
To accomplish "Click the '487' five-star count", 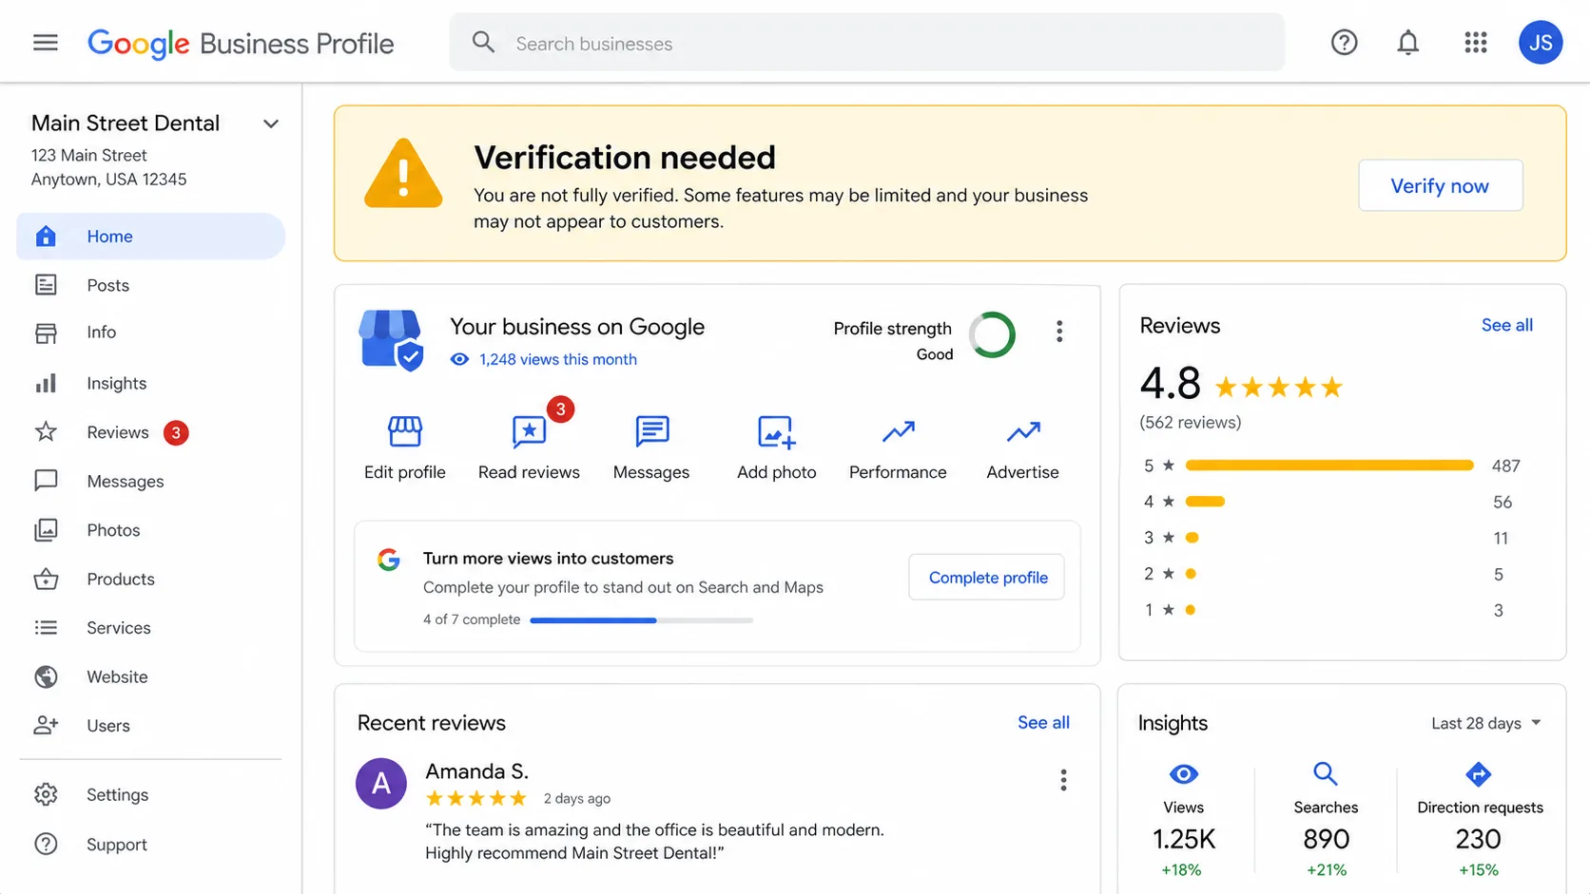I will click(x=1505, y=466).
